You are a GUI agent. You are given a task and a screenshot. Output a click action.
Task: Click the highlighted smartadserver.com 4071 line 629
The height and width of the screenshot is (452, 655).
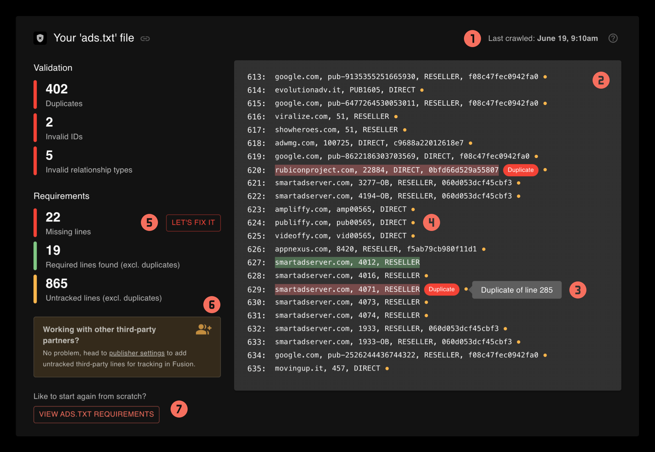[347, 289]
